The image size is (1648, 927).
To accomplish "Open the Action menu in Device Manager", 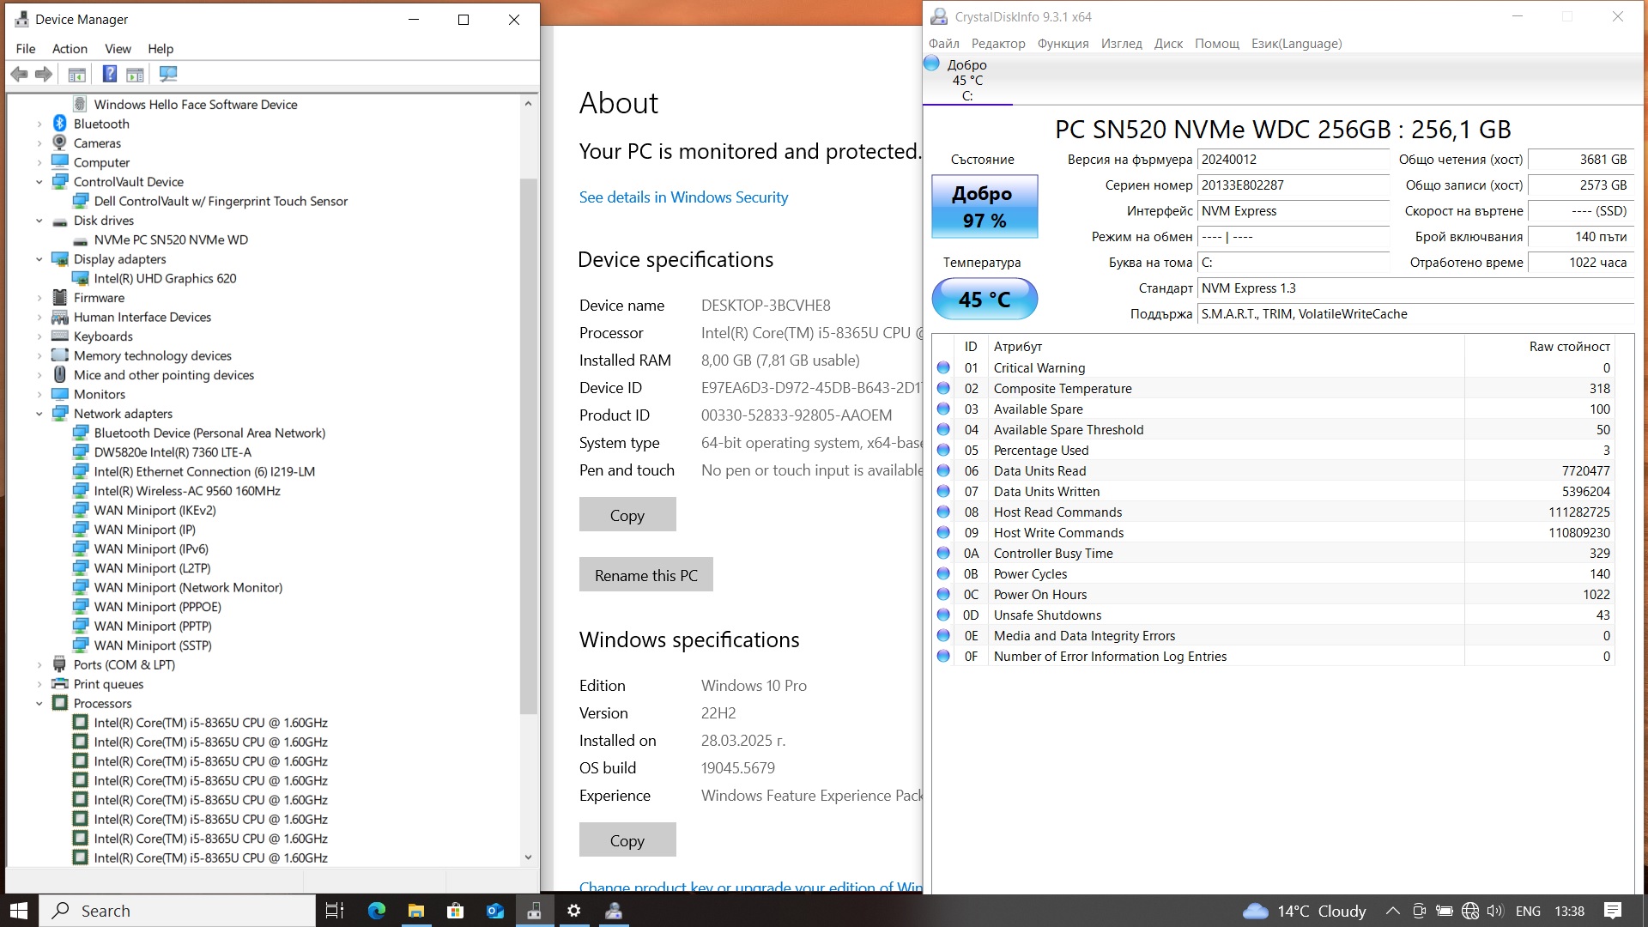I will tap(70, 49).
